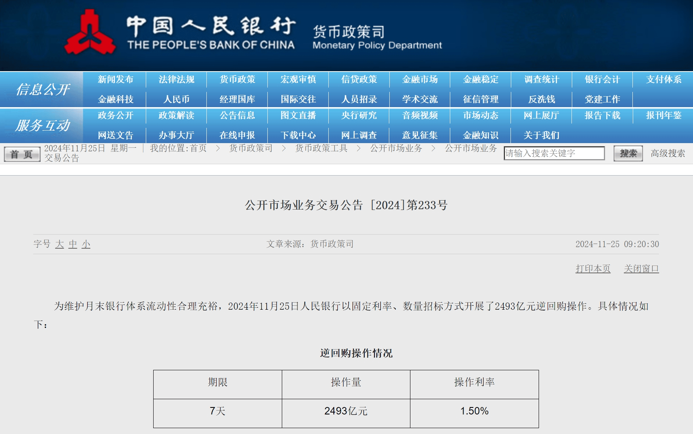This screenshot has height=434, width=693.
Task: Open 高级搜索 advanced search link
Action: (668, 153)
